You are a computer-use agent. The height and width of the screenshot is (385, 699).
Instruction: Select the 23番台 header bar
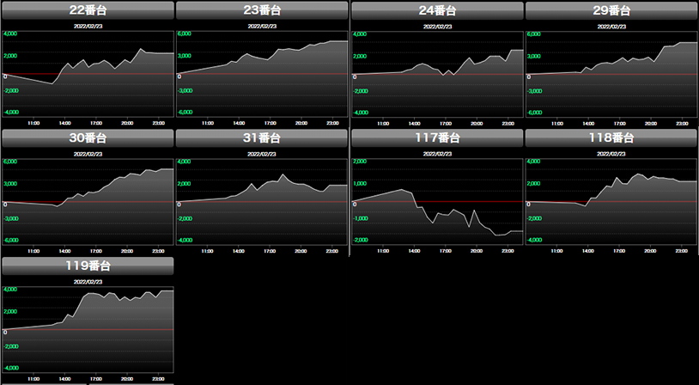[262, 10]
